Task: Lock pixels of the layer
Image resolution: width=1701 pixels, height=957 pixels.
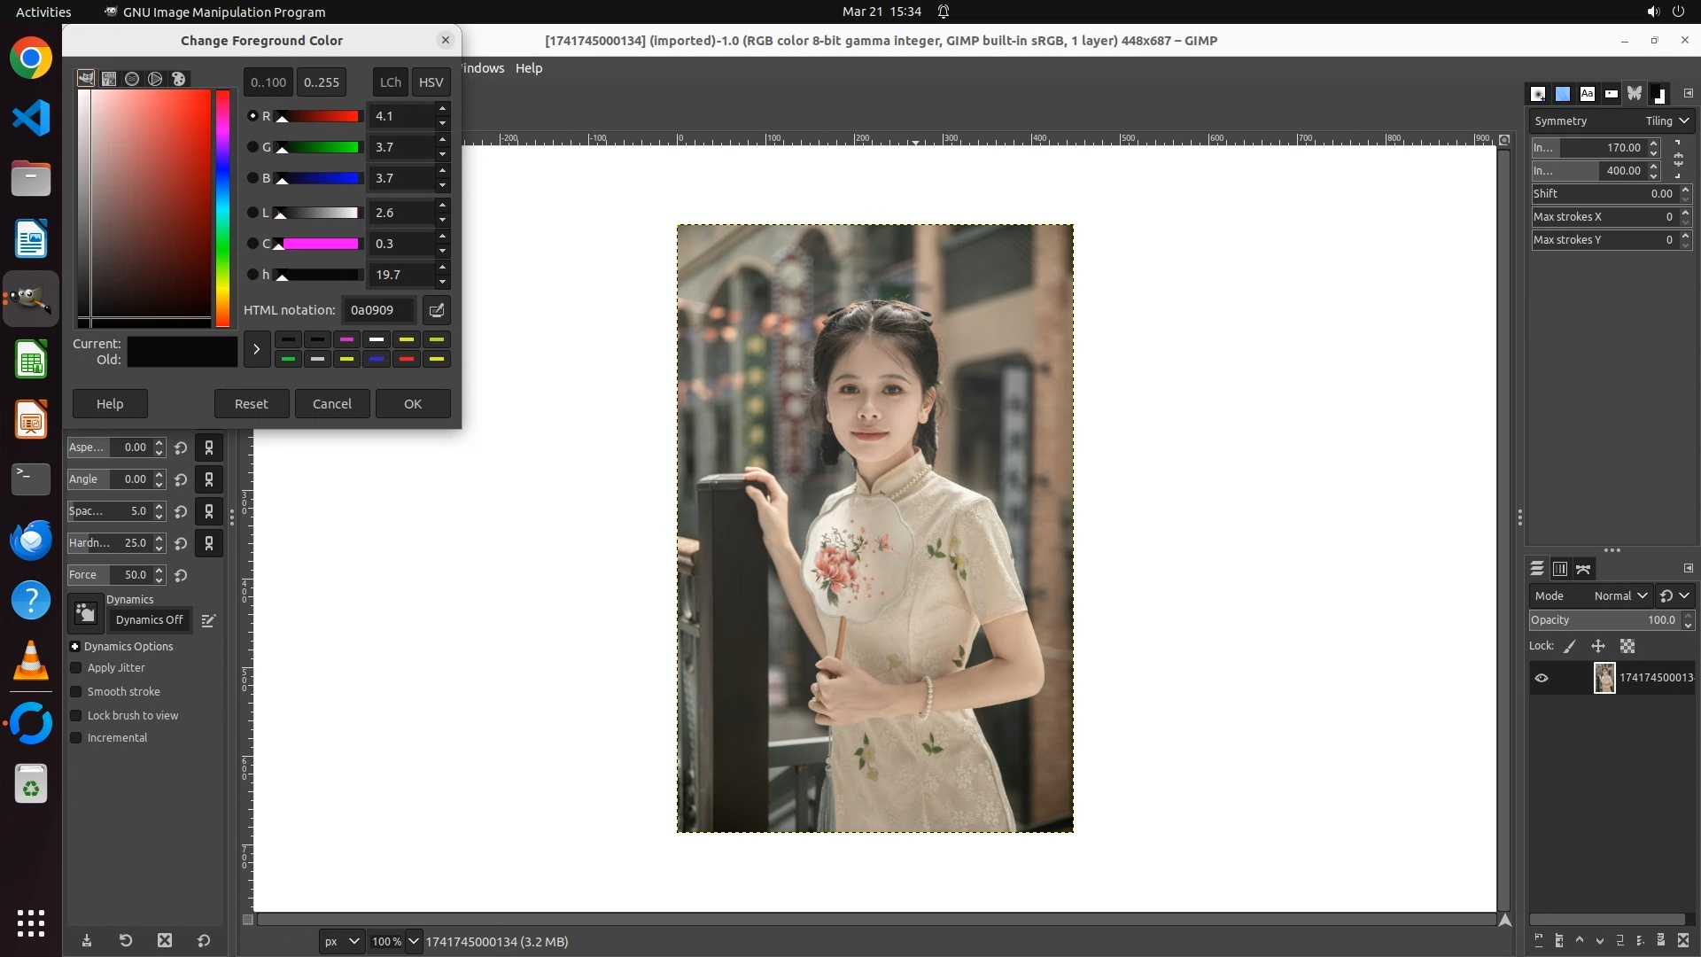Action: 1570,646
